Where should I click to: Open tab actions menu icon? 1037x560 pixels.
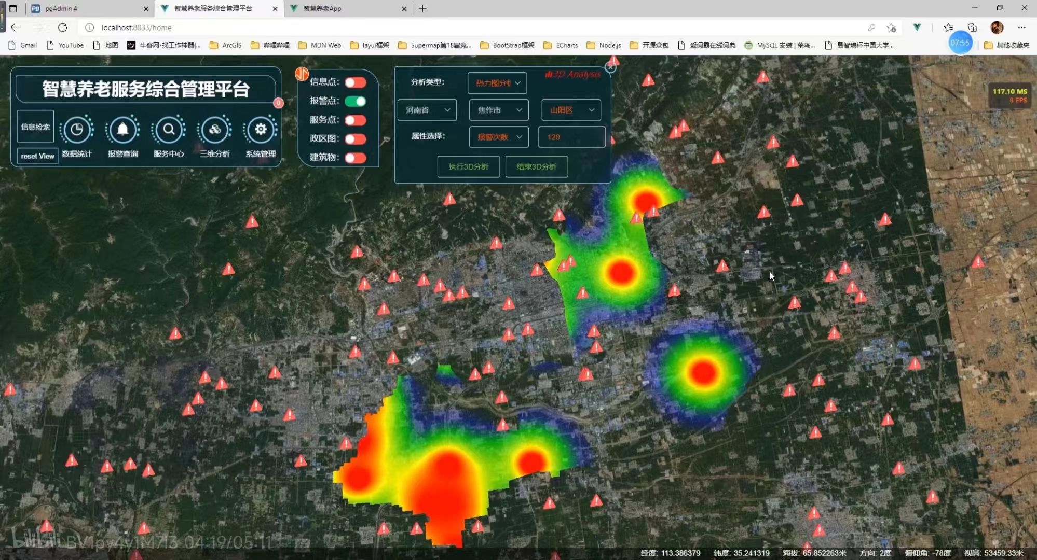[13, 8]
